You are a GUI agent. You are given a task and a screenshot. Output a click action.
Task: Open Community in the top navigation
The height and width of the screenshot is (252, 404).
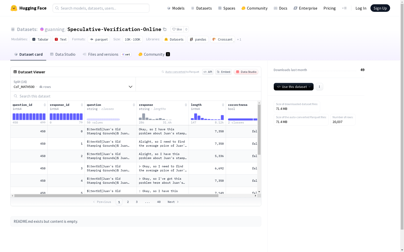coord(255,8)
